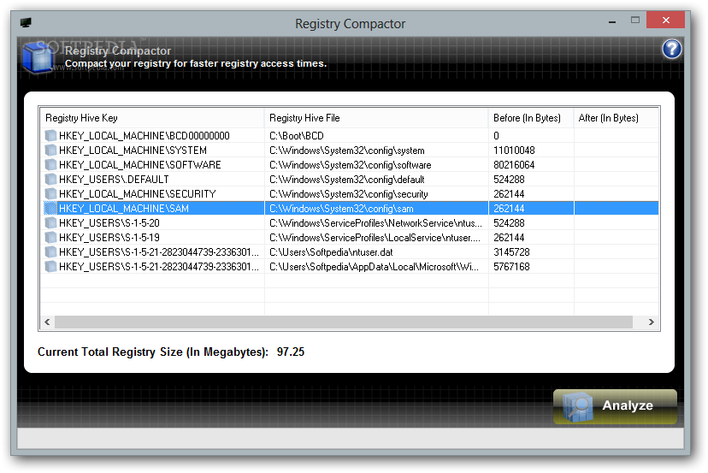This screenshot has height=473, width=708.
Task: Select the HKEY_LOCAL_MACHINE\BCD00000000 row
Action: click(350, 135)
